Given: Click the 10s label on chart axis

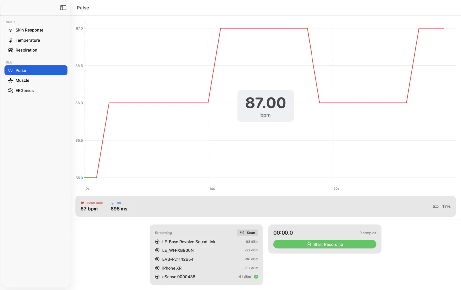Looking at the screenshot, I should (212, 189).
